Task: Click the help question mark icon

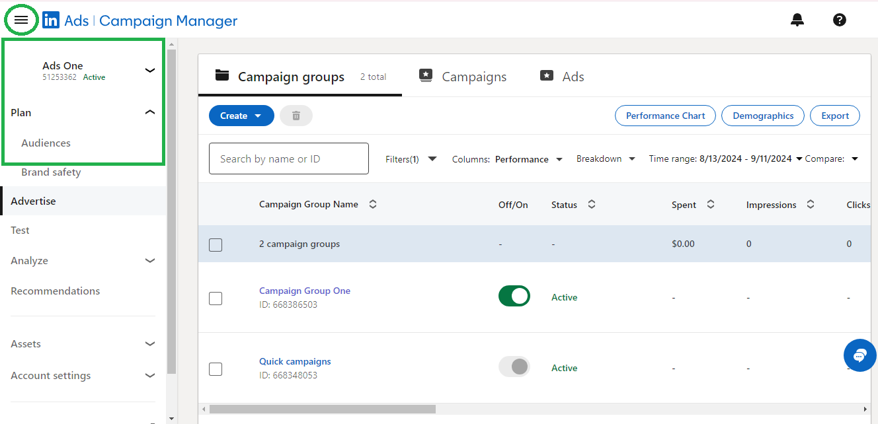Action: click(839, 20)
